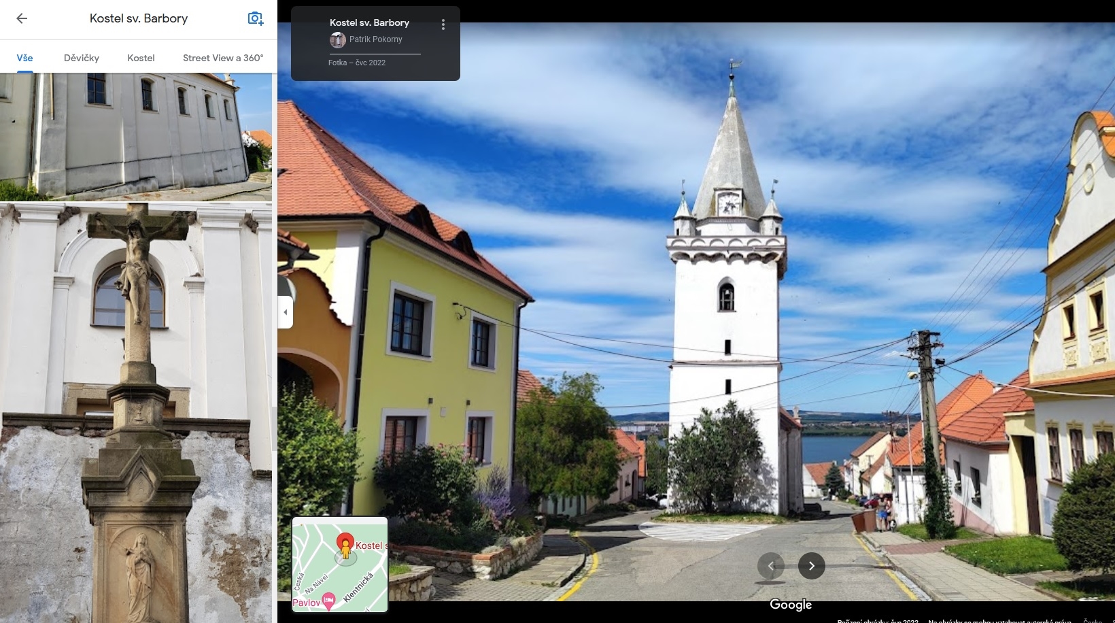The image size is (1115, 623).
Task: Go to the previous photo with the left arrow
Action: [x=771, y=566]
